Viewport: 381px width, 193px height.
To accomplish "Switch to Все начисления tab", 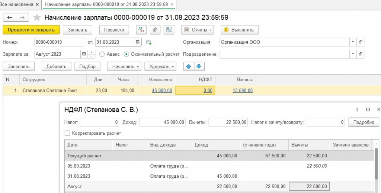I will coord(16,4).
